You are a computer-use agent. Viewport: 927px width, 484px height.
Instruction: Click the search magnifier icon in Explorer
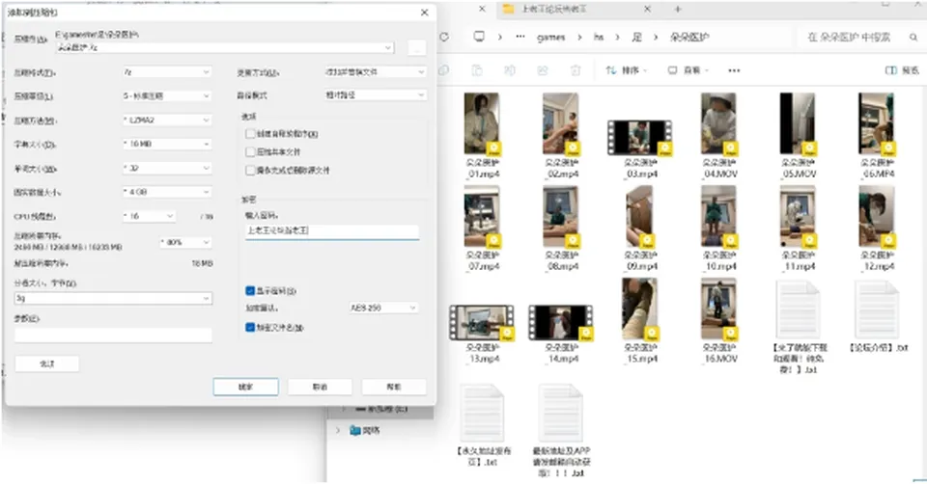tap(913, 37)
